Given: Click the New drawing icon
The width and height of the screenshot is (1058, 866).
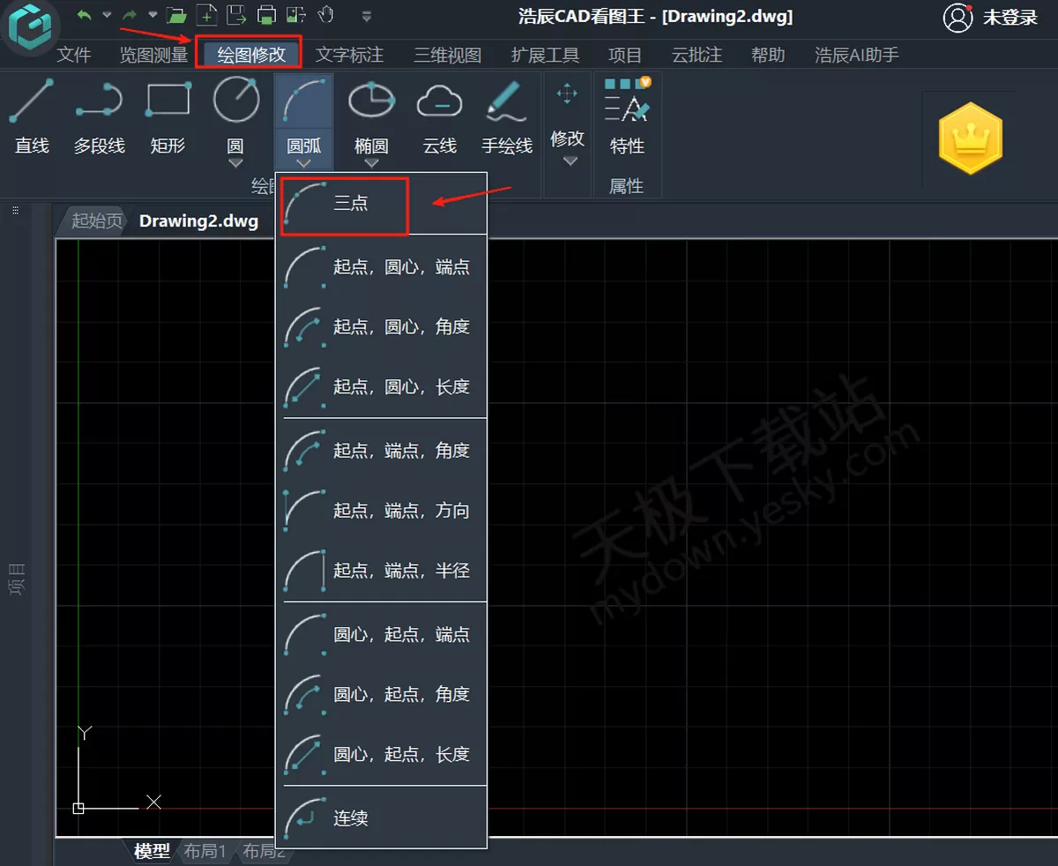Looking at the screenshot, I should pos(206,15).
